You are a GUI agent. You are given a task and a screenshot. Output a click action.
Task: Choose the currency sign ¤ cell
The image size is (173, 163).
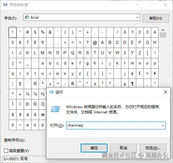(x=147, y=74)
